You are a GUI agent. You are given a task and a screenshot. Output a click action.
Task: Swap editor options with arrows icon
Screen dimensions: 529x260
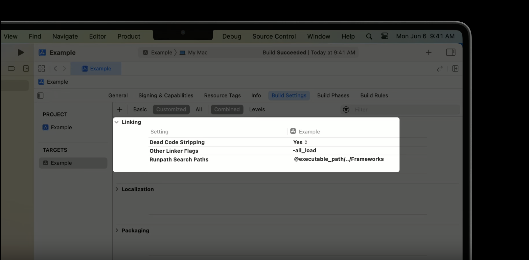(440, 69)
